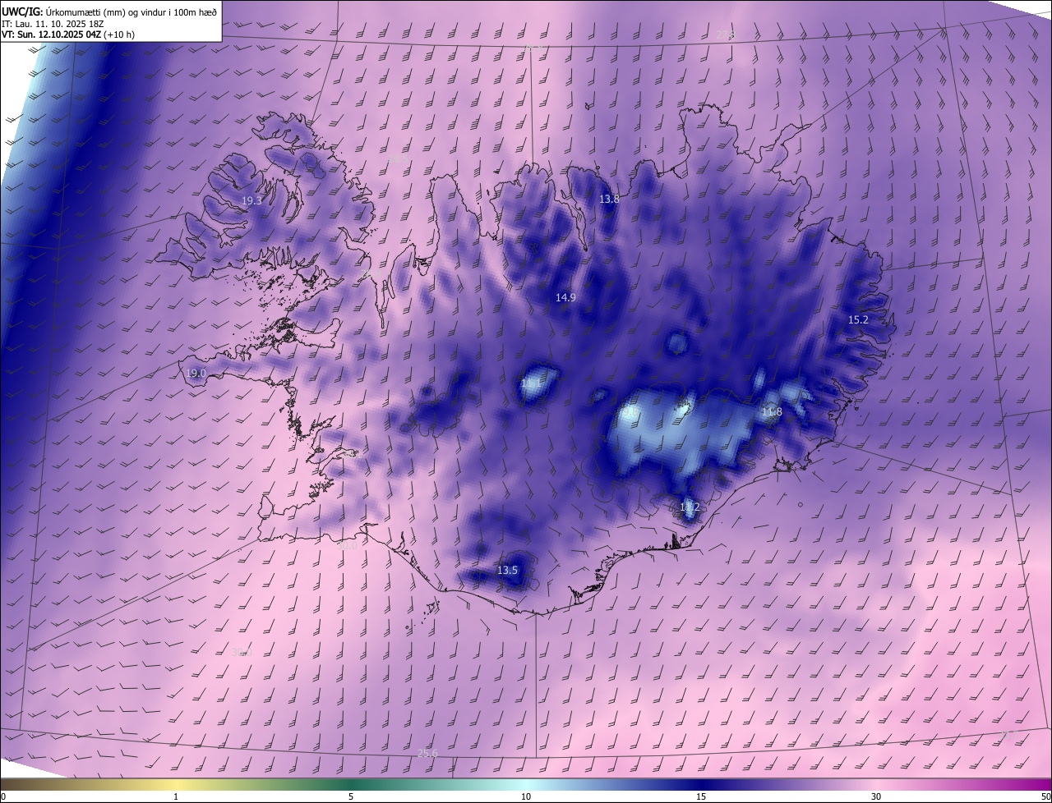The height and width of the screenshot is (803, 1052).
Task: Click the 'VT: Sun. 12.10.2025 04Z' valid-time line
Action: click(52, 35)
